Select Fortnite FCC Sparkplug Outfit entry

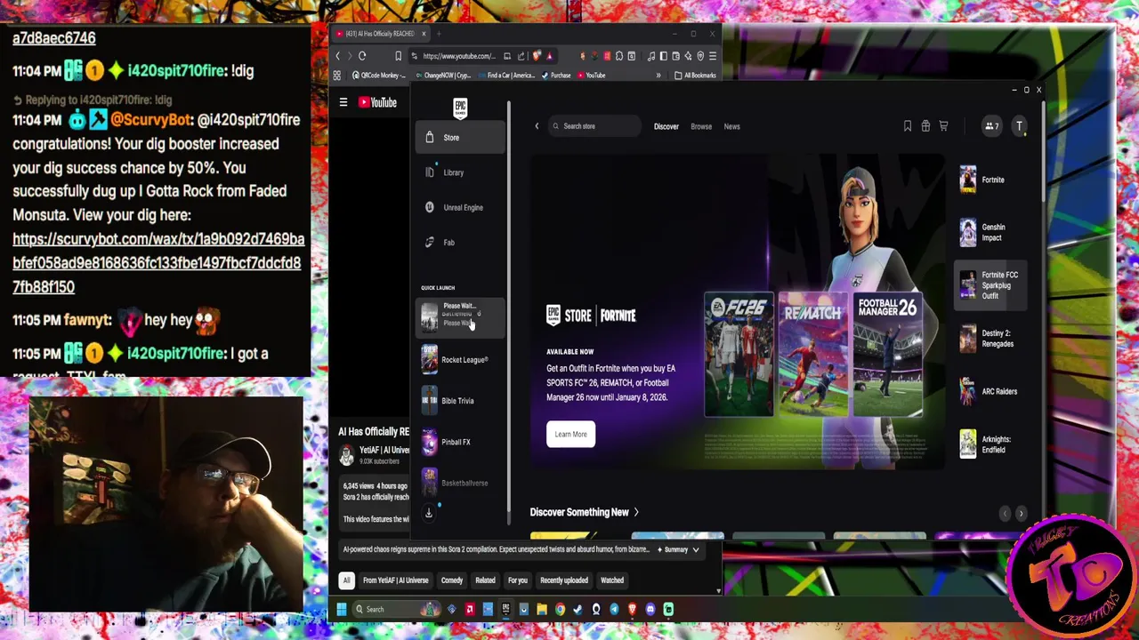pyautogui.click(x=990, y=285)
